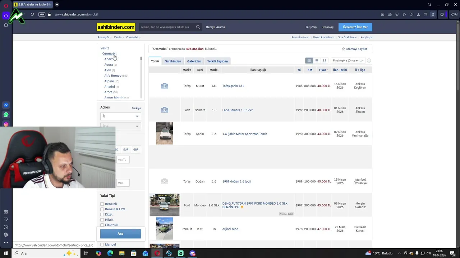Open Opera downloads icon
The height and width of the screenshot is (258, 460).
pyautogui.click(x=418, y=14)
